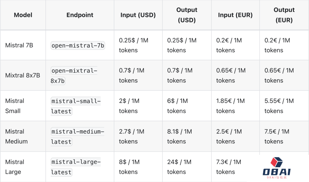
Task: Click the 7.3€ / 1M tokens cell
Action: point(228,167)
